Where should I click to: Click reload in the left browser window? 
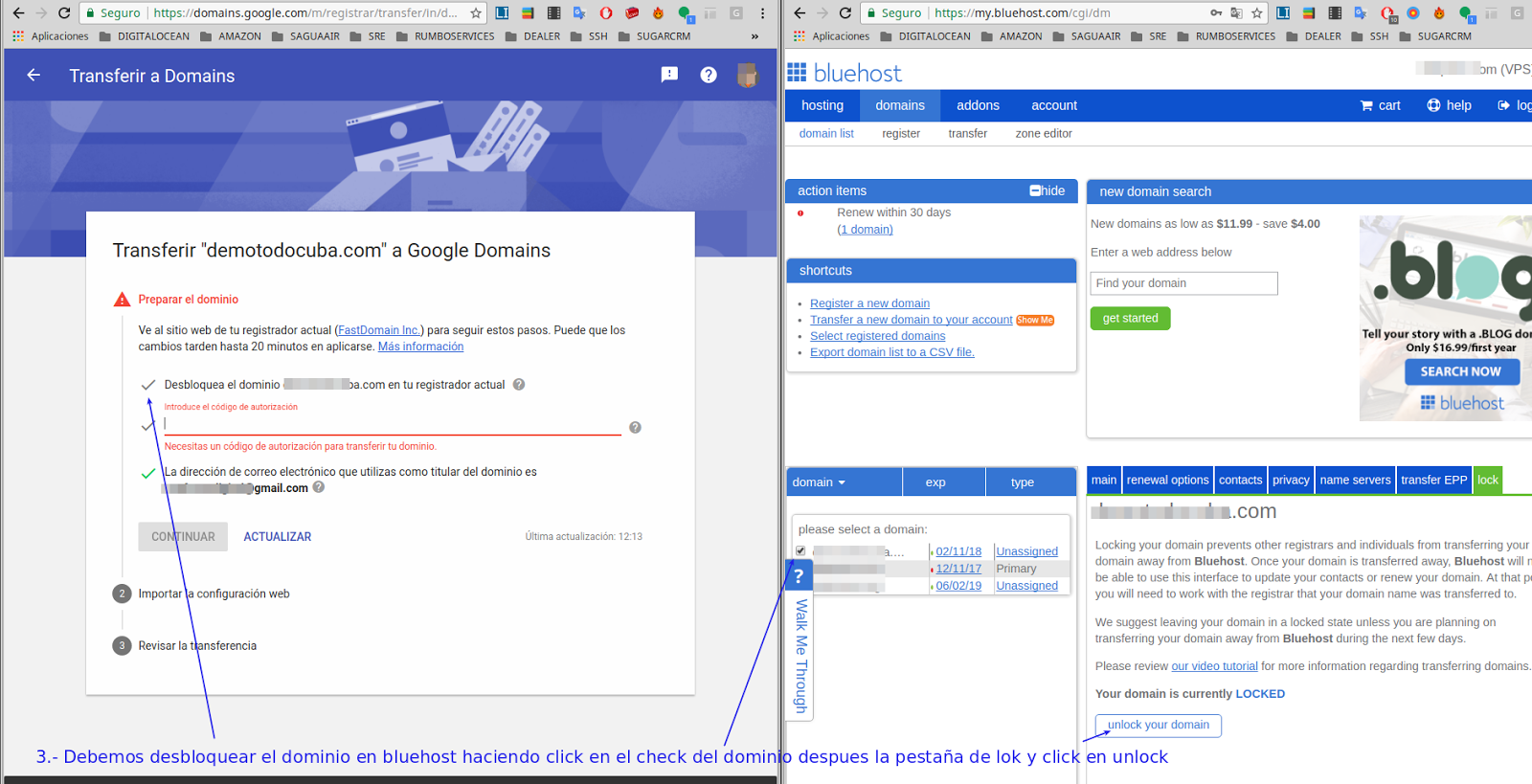coord(64,13)
